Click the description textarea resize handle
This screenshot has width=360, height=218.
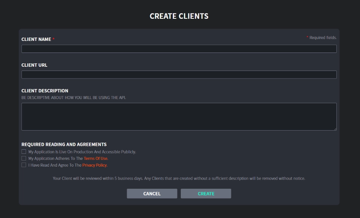click(x=335, y=129)
